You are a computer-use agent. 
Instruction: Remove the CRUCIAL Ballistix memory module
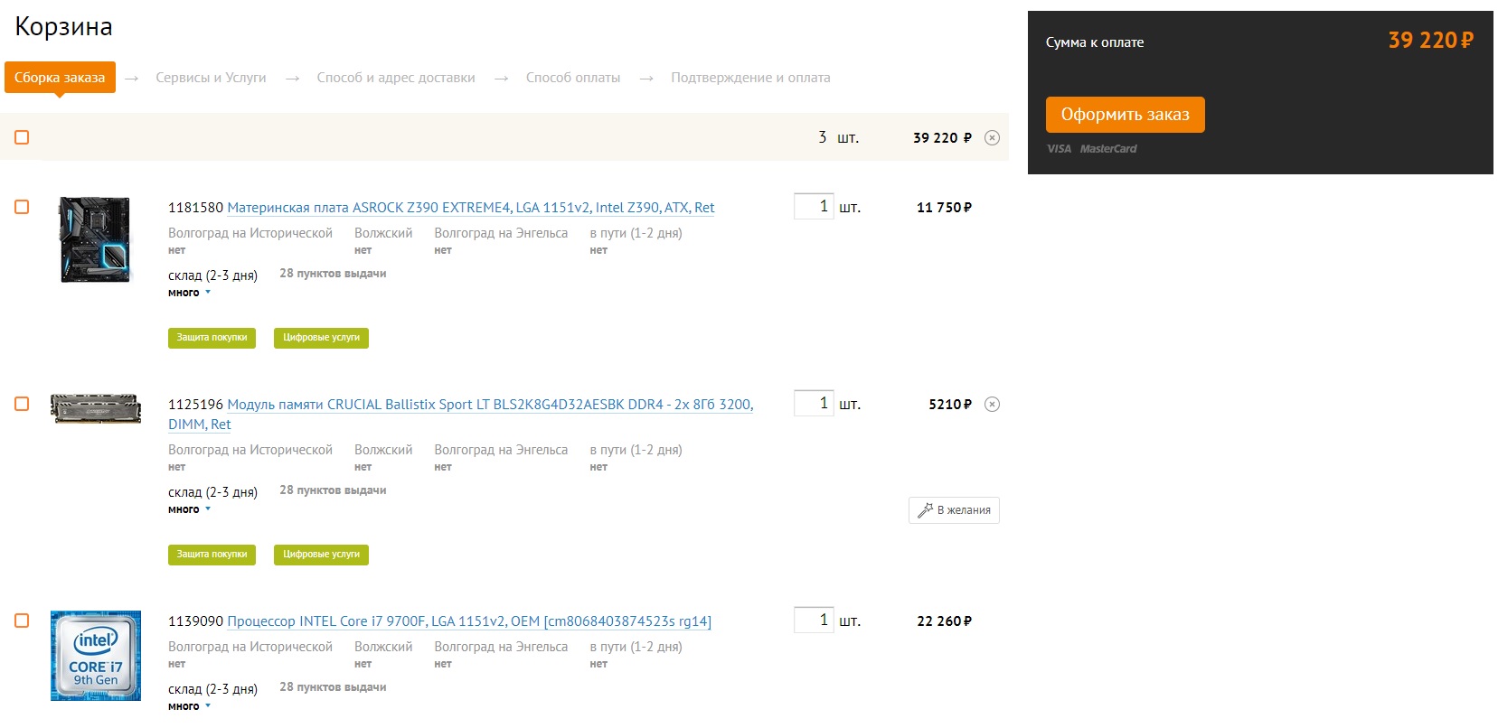pyautogui.click(x=992, y=405)
